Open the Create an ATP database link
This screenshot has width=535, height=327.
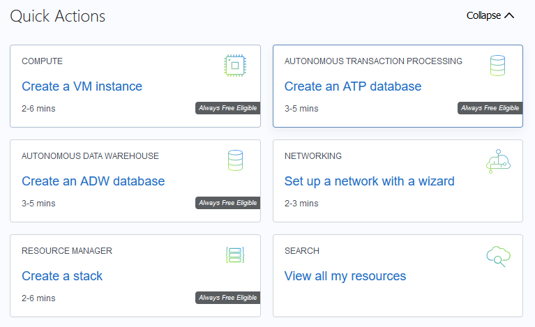click(x=352, y=86)
